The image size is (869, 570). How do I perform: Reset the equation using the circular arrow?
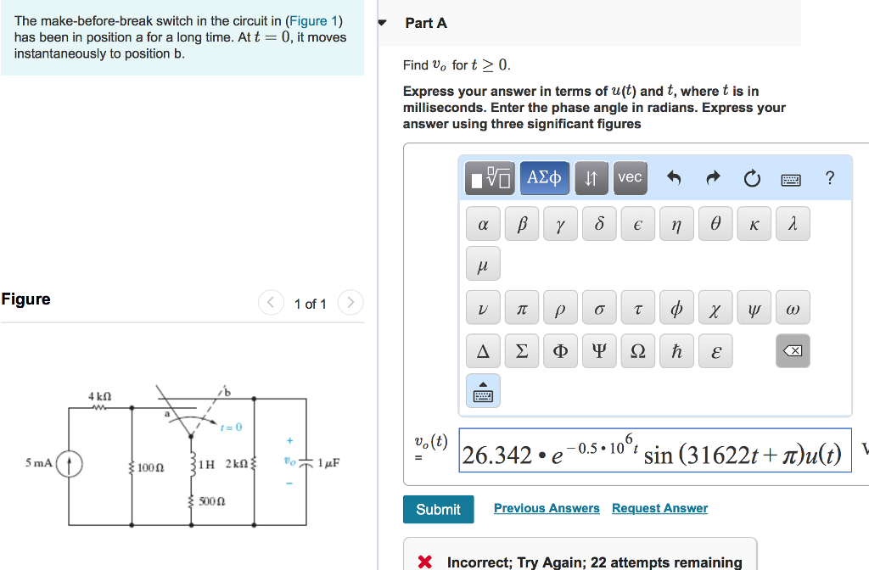click(x=753, y=177)
